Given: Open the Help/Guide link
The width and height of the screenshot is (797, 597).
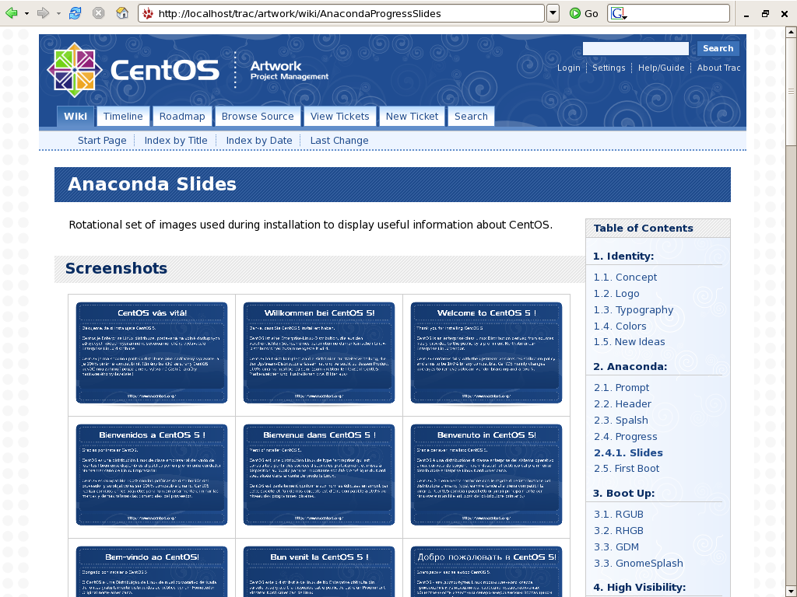Looking at the screenshot, I should coord(661,68).
